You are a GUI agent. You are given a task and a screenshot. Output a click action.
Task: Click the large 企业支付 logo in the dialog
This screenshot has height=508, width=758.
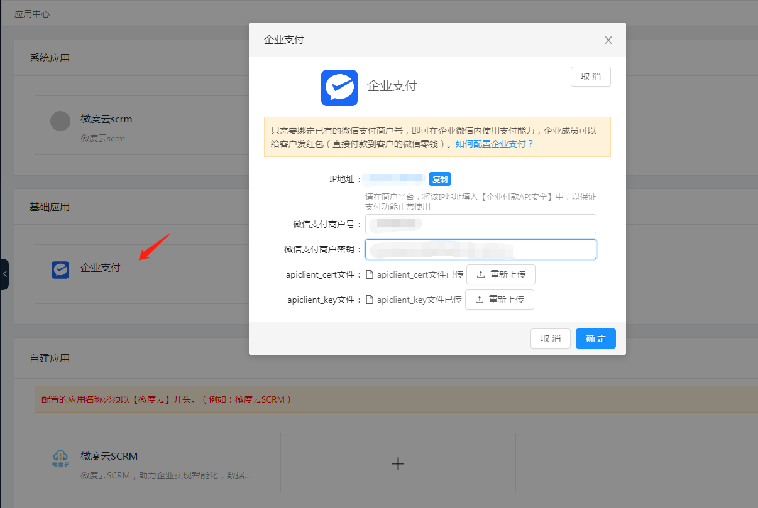pos(339,87)
